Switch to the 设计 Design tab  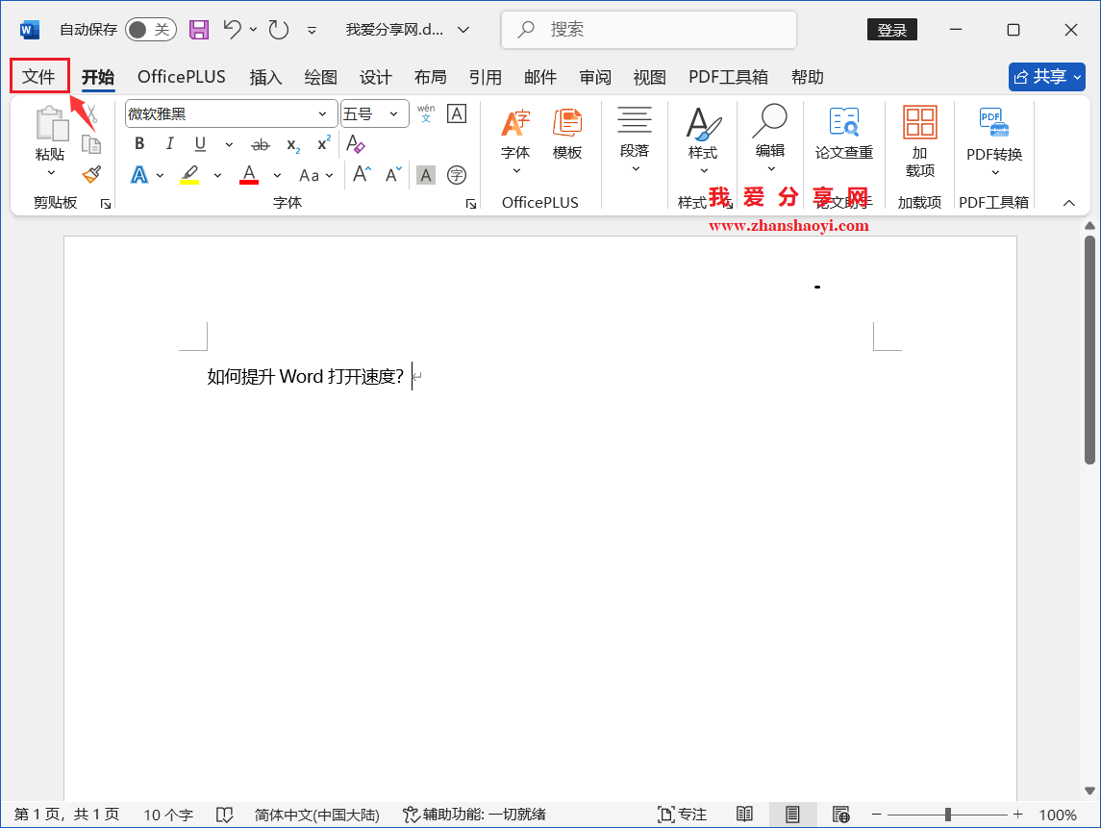tap(376, 77)
